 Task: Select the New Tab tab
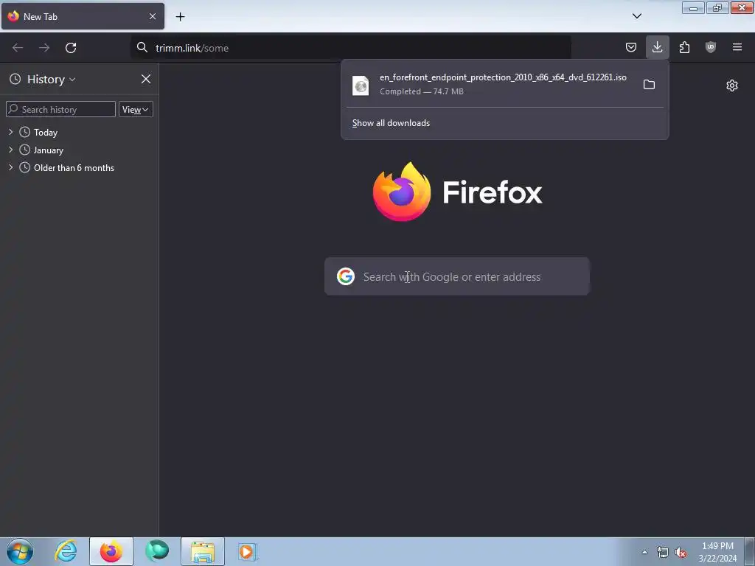pyautogui.click(x=83, y=16)
